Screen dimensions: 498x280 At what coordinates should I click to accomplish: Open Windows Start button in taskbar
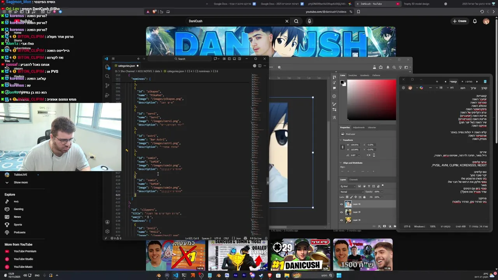(339, 275)
